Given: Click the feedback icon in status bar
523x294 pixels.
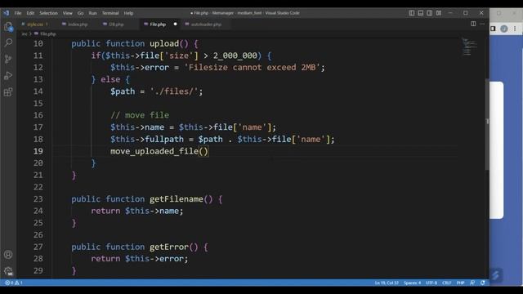Looking at the screenshot, I should tap(472, 283).
